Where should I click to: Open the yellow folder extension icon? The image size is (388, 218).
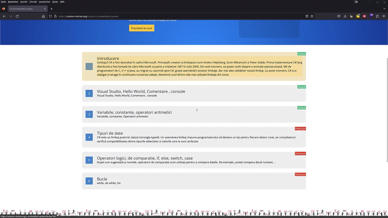coord(358,16)
